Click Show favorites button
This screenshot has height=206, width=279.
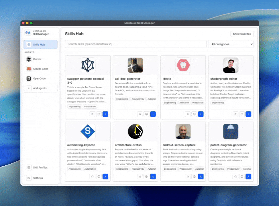(242, 34)
